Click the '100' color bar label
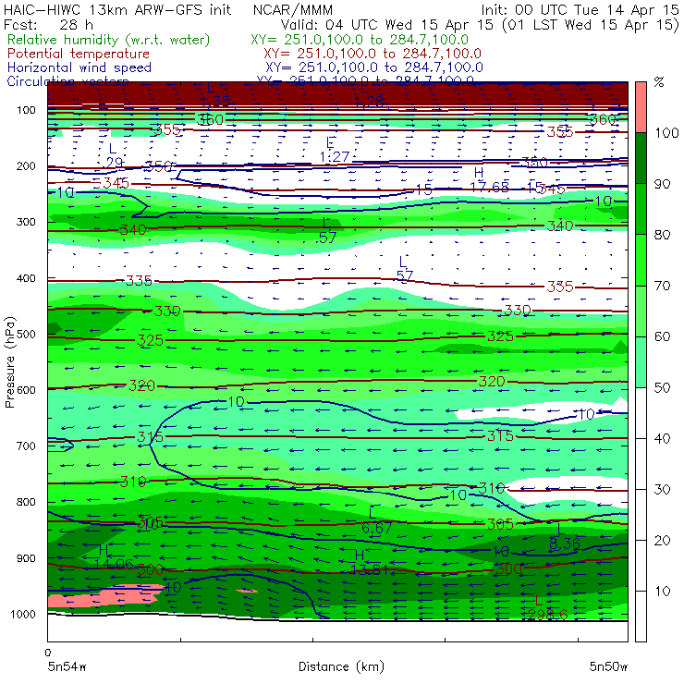The height and width of the screenshot is (684, 684). (x=667, y=133)
